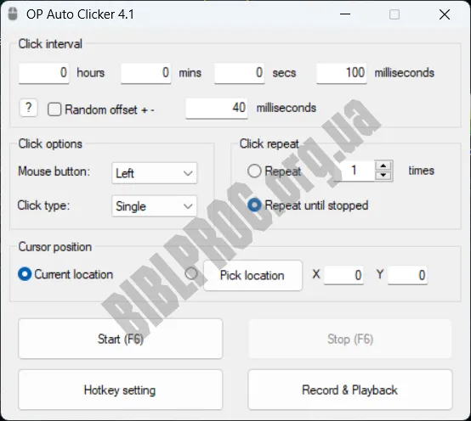This screenshot has height=421, width=471.
Task: Focus the Y coordinate field
Action: pos(407,275)
